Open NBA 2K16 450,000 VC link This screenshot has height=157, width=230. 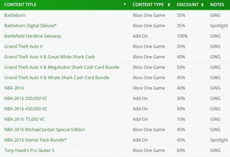coord(26,109)
